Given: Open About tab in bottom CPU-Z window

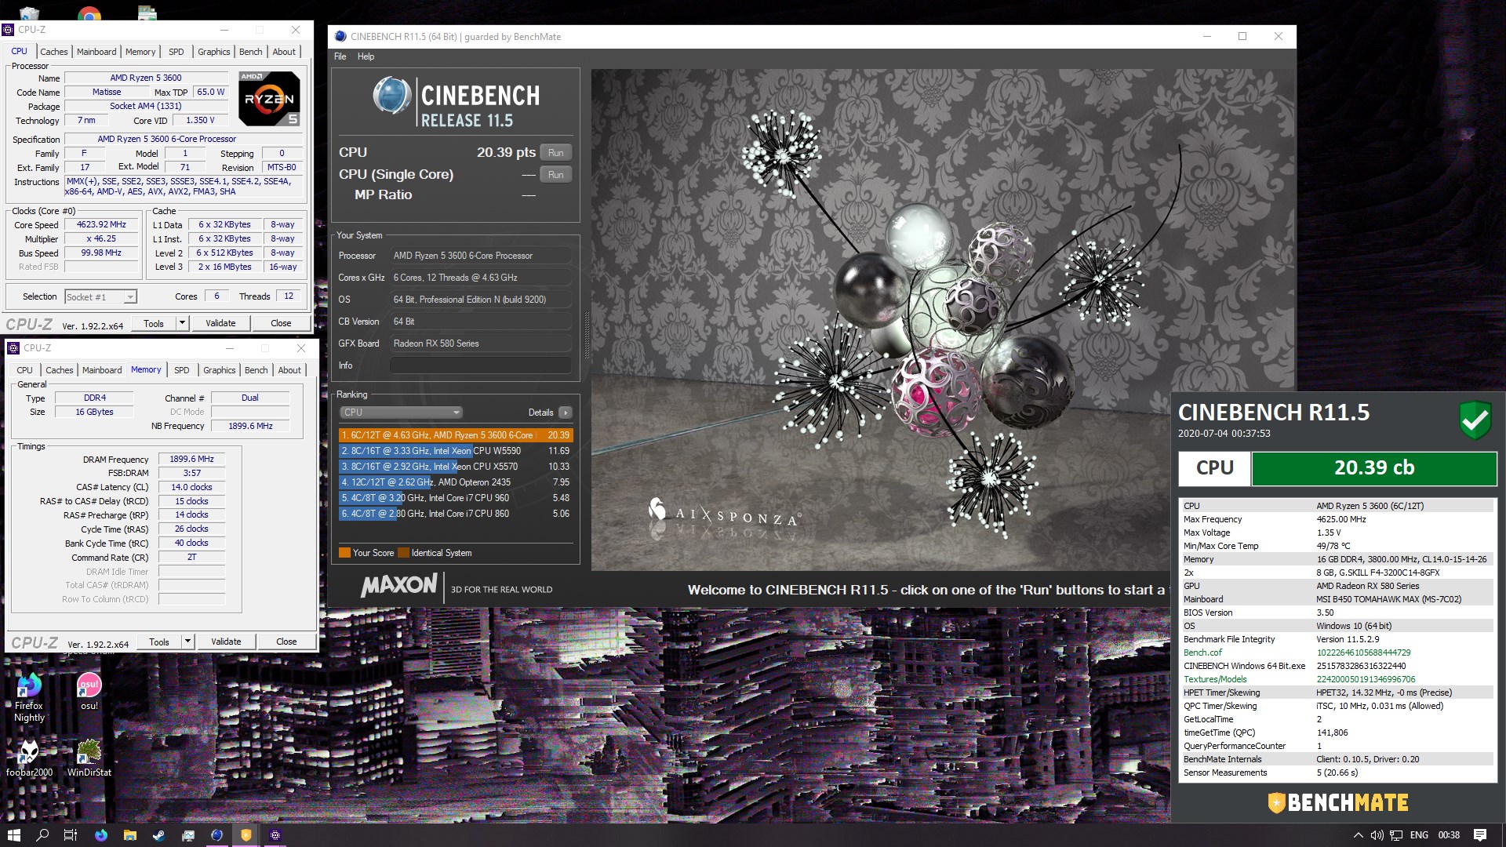Looking at the screenshot, I should [x=289, y=370].
